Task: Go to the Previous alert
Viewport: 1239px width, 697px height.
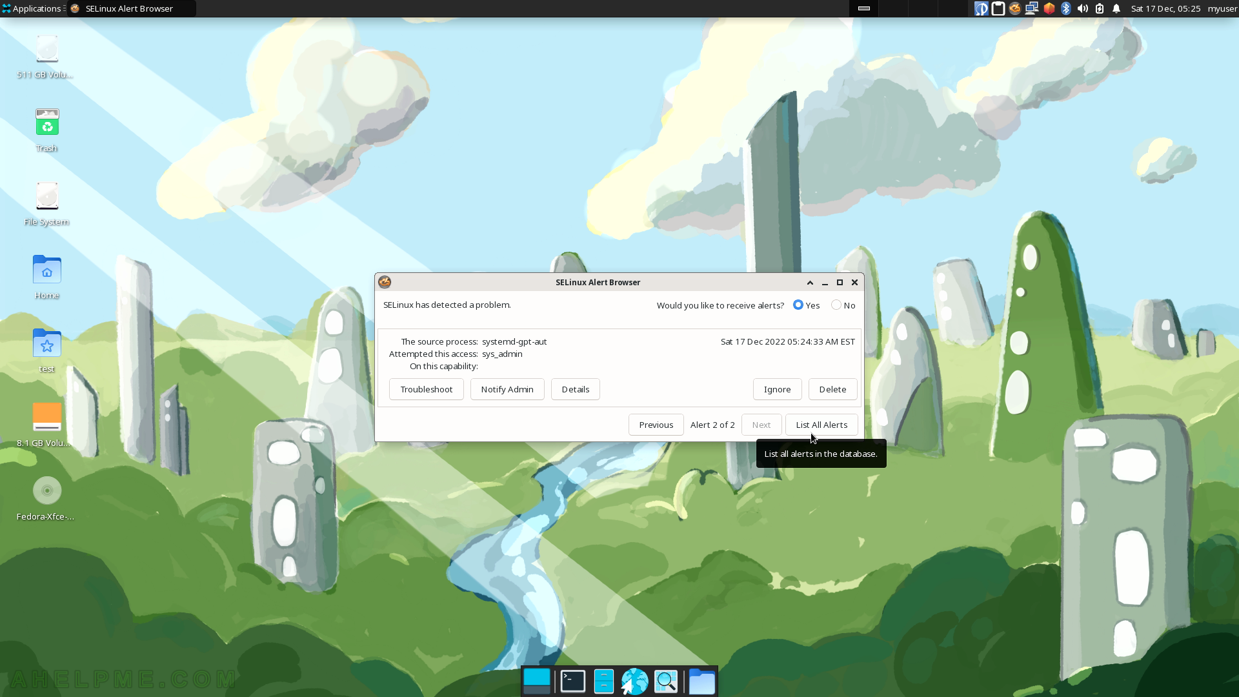Action: [x=656, y=425]
